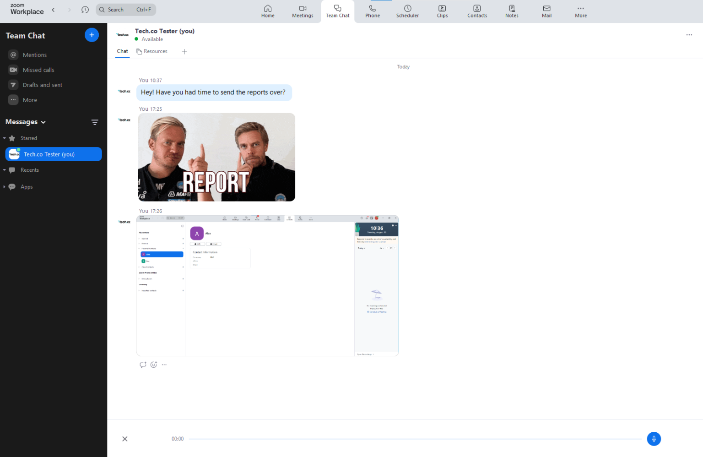Open Missed calls list

coord(38,70)
